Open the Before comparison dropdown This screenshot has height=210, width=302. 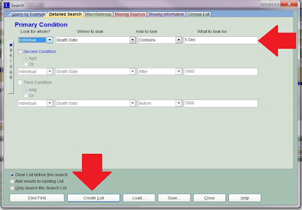[x=179, y=103]
